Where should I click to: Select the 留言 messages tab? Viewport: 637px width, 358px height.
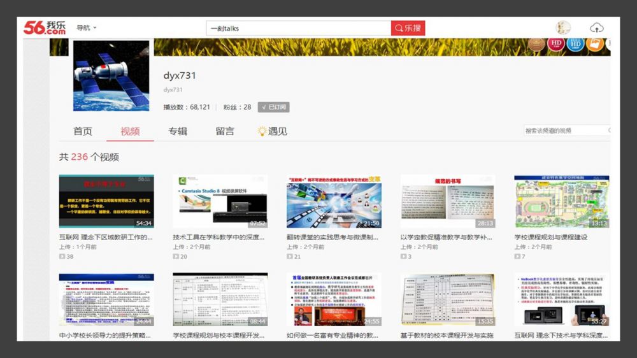225,131
